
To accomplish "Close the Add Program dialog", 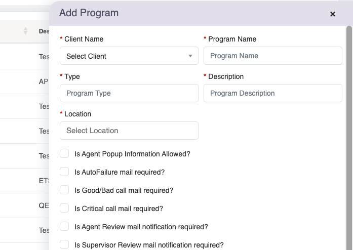I will [333, 14].
